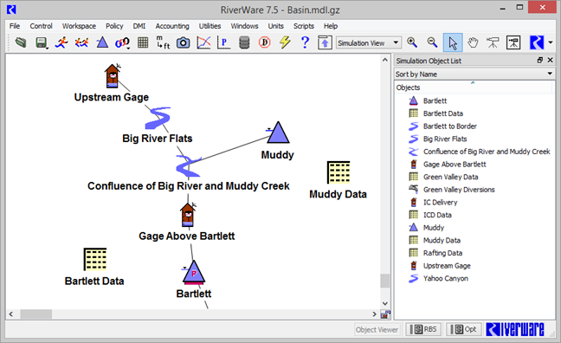Open help via blue question mark
This screenshot has width=561, height=343.
[x=305, y=42]
